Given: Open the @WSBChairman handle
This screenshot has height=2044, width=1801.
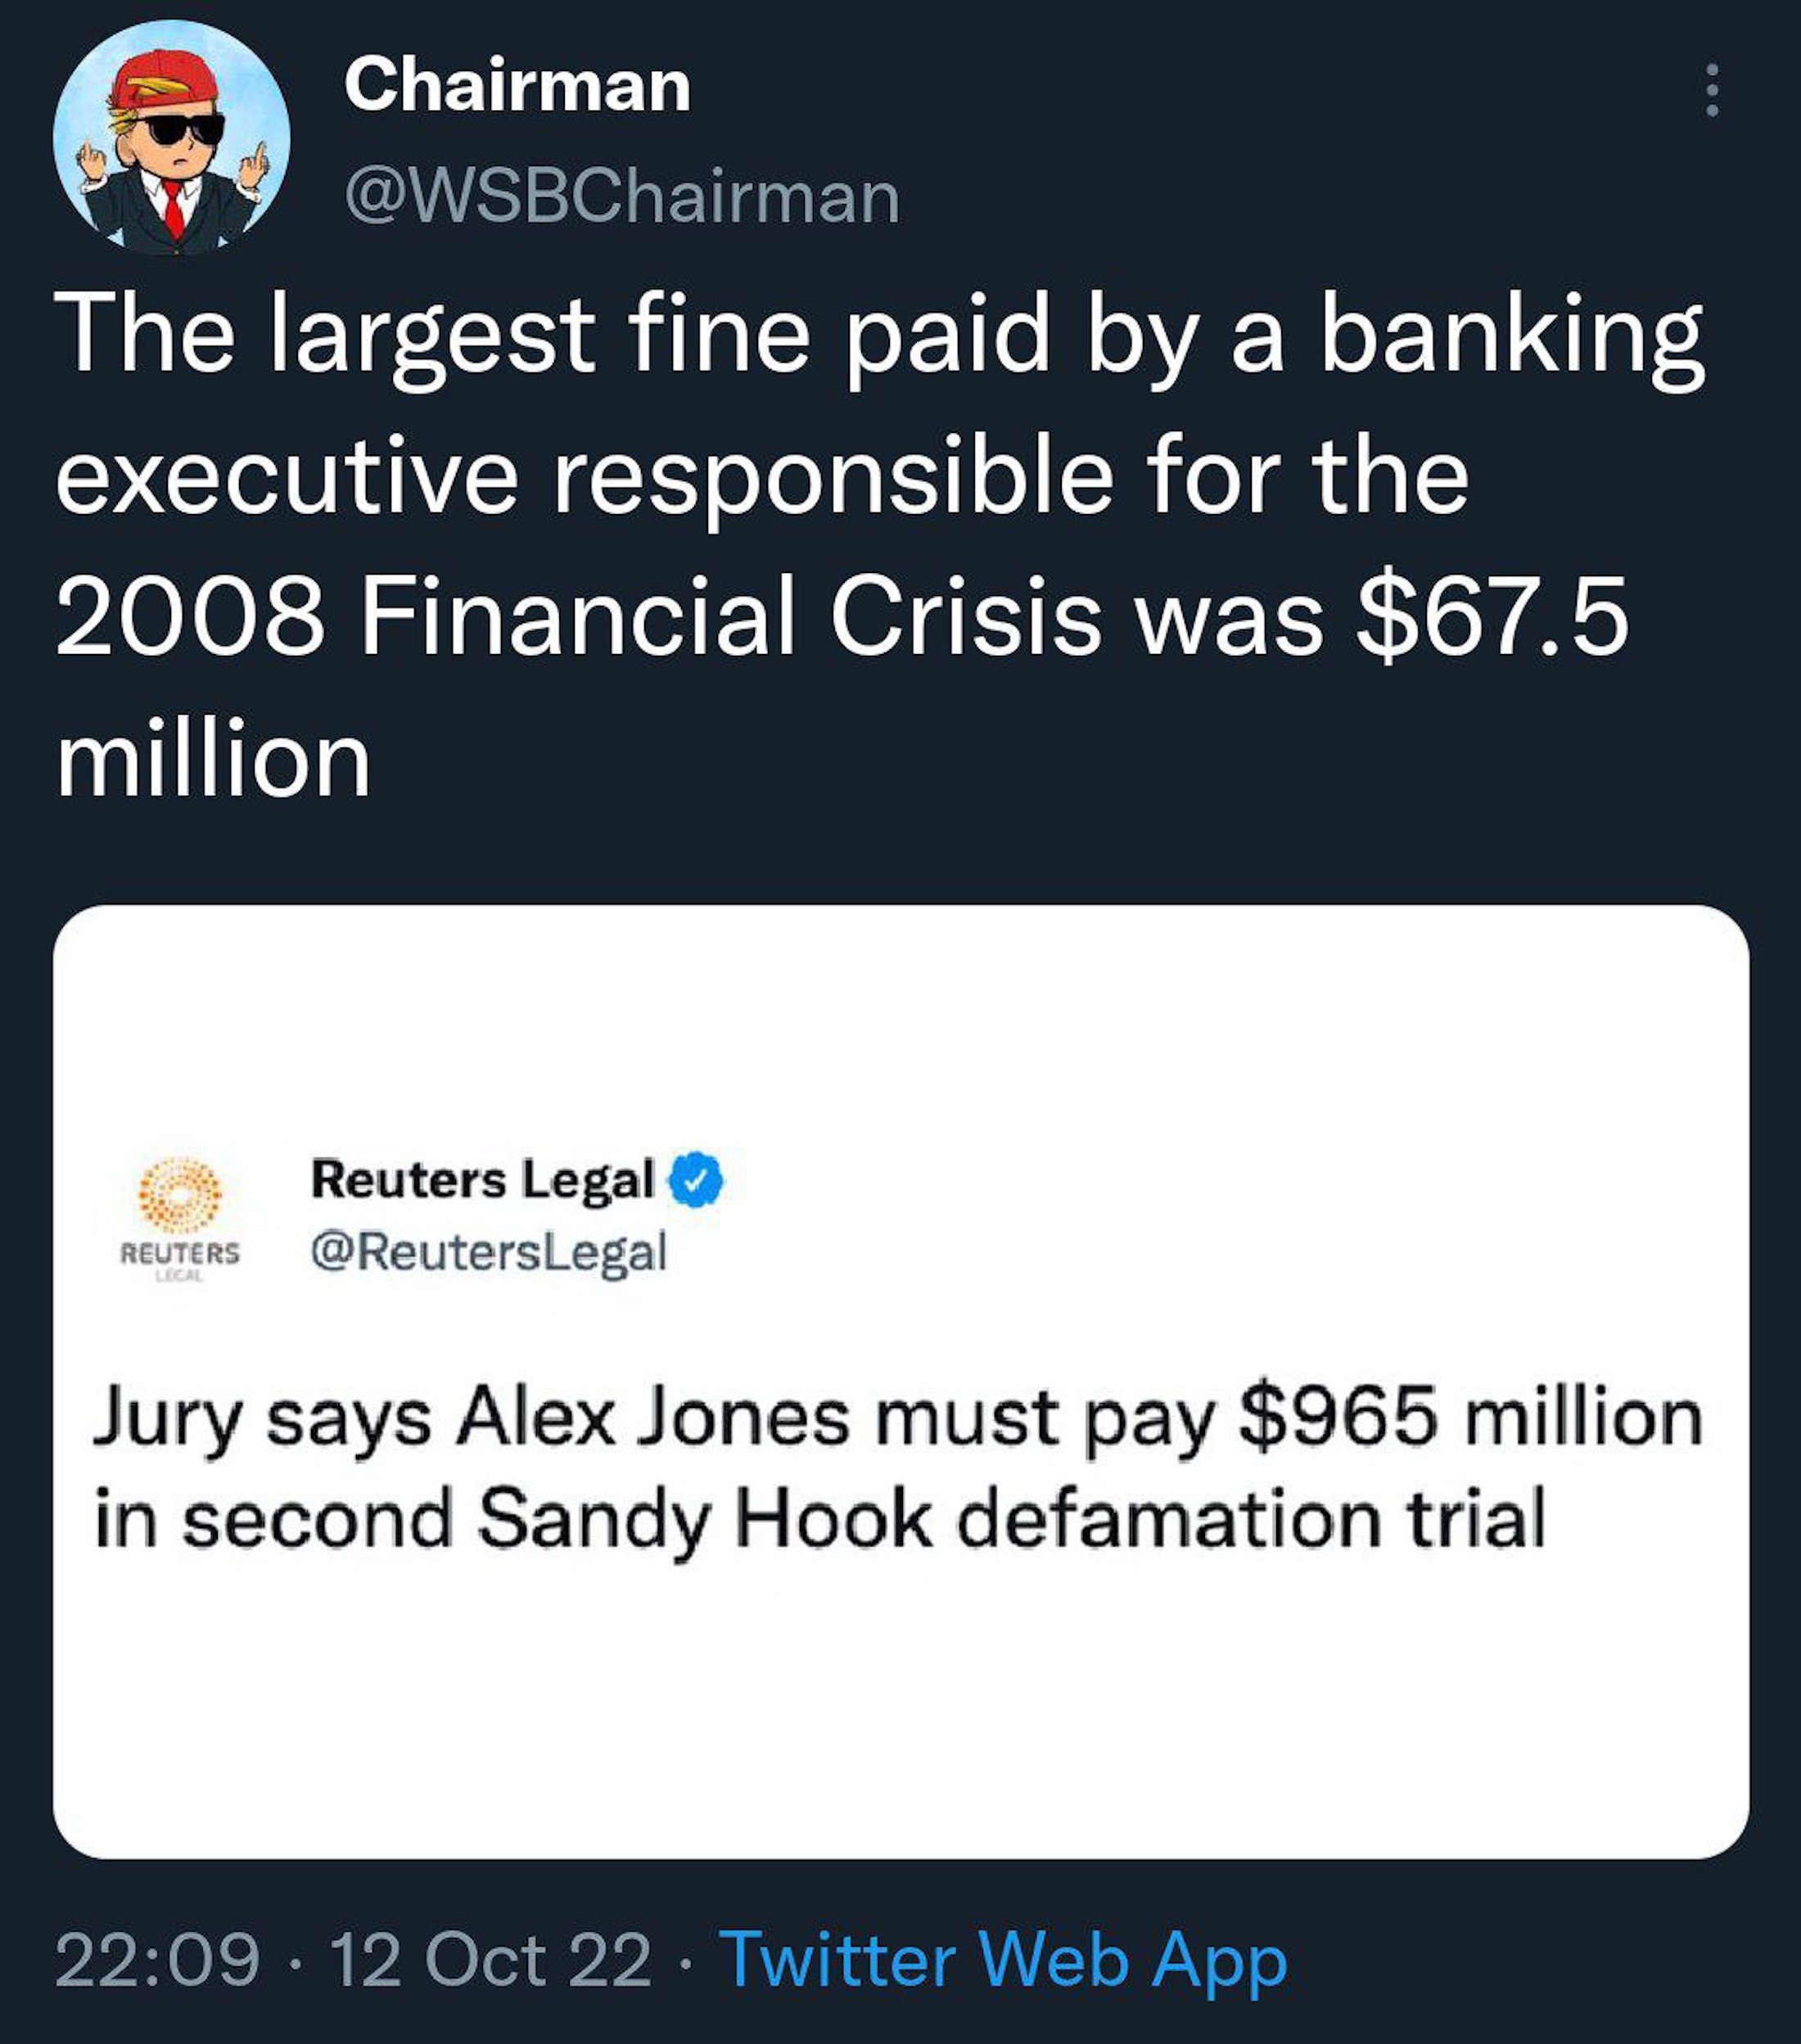Looking at the screenshot, I should coord(622,197).
